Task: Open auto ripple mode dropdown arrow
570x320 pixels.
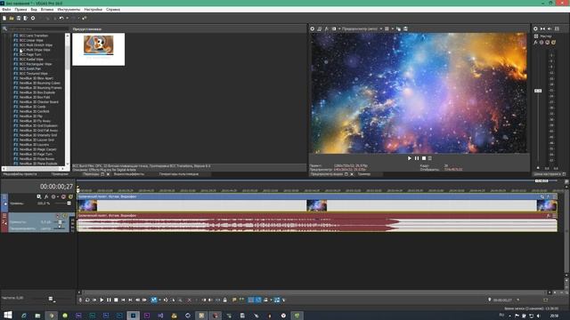Action: pos(271,300)
